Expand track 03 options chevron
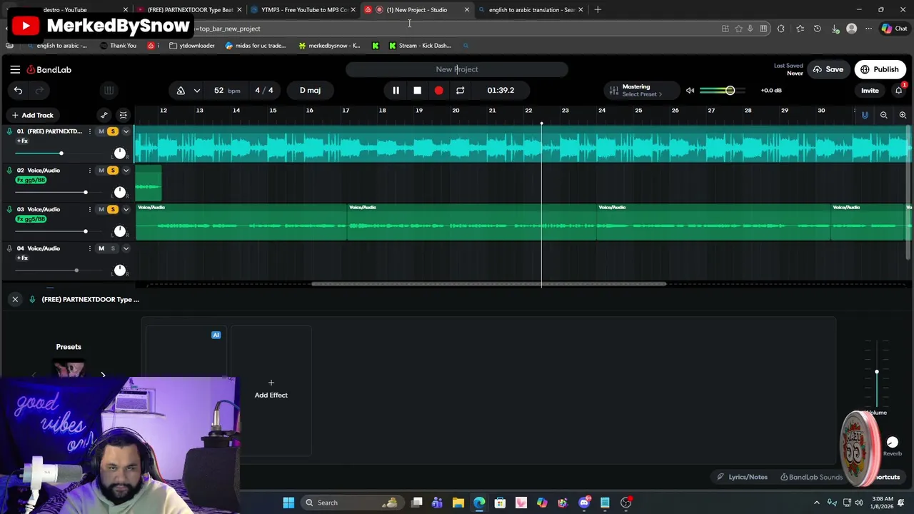Screen dimensions: 914x514 coord(126,209)
